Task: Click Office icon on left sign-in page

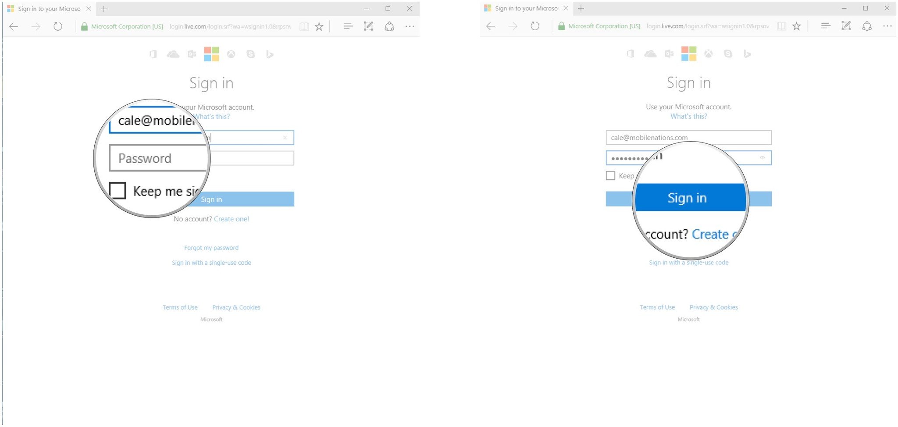Action: [x=153, y=54]
